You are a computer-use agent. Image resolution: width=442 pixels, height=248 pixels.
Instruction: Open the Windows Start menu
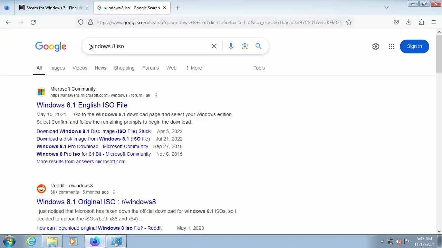click(9, 241)
